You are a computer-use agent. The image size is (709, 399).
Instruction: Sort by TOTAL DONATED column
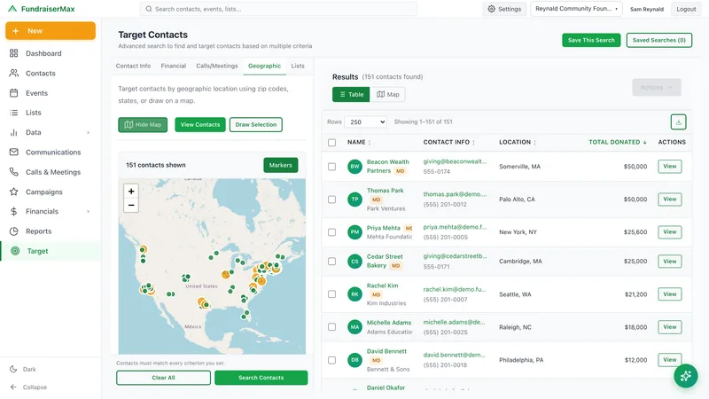(618, 142)
